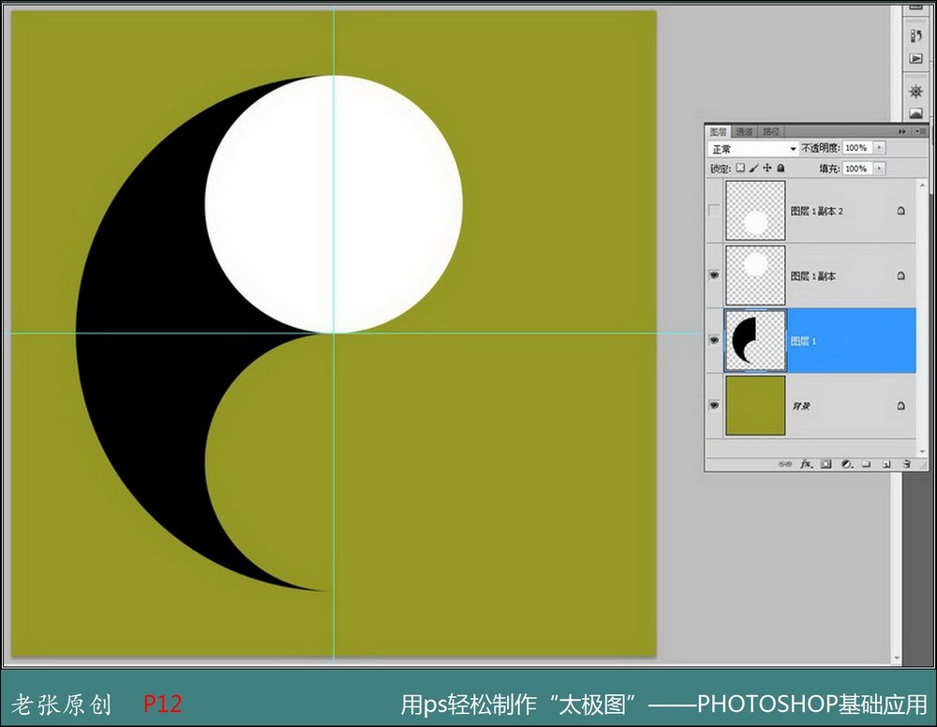
Task: Click the 图层 1 layer name
Action: pyautogui.click(x=803, y=341)
